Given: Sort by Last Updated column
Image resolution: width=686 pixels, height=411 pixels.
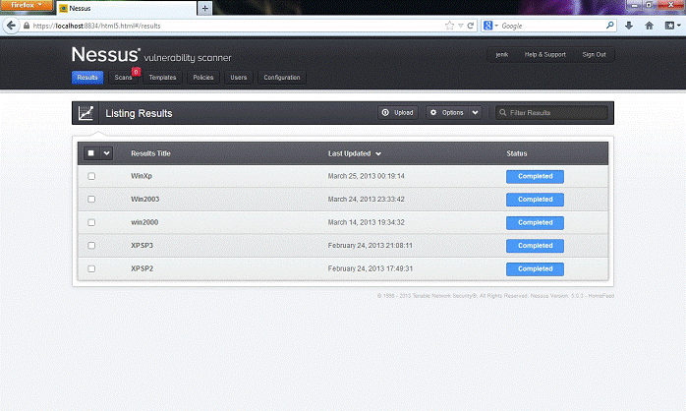Looking at the screenshot, I should point(355,153).
